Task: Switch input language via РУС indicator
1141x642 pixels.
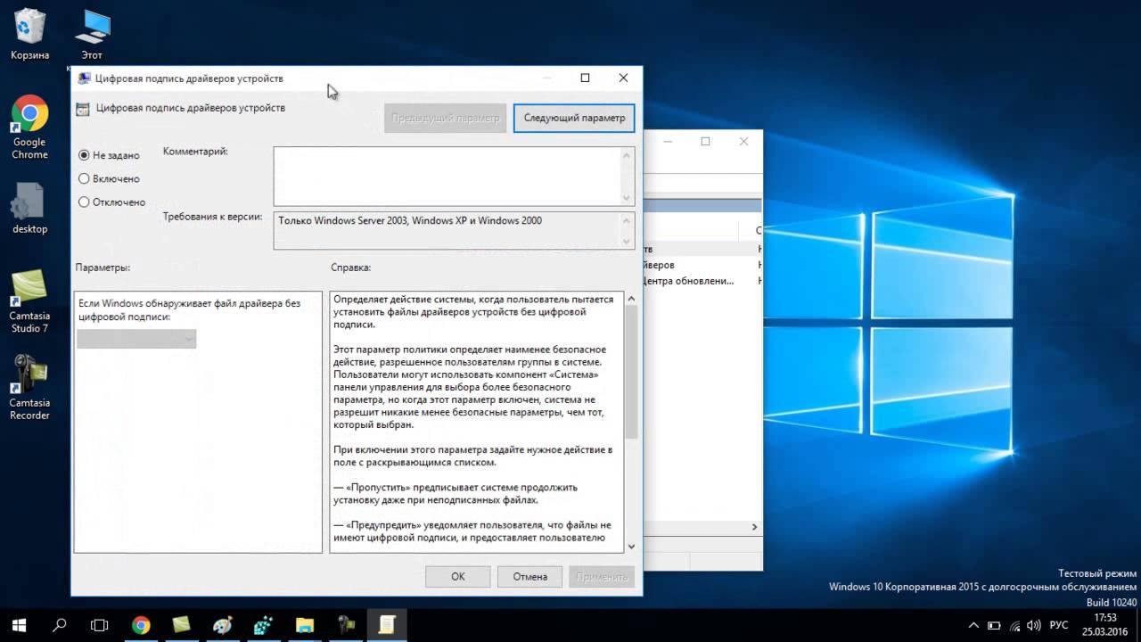Action: pyautogui.click(x=1059, y=625)
